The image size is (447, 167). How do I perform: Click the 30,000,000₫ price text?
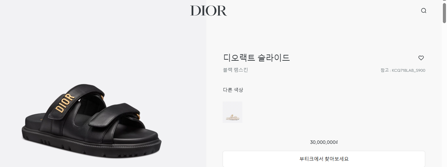click(x=324, y=142)
